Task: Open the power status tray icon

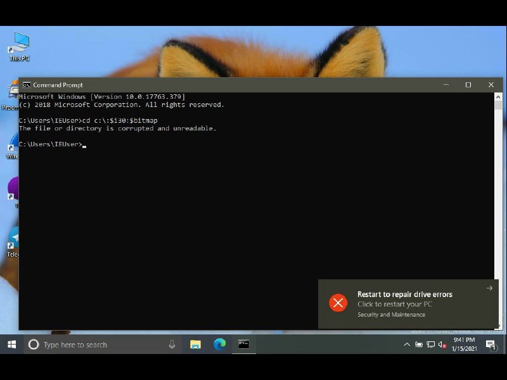Action: pos(419,345)
